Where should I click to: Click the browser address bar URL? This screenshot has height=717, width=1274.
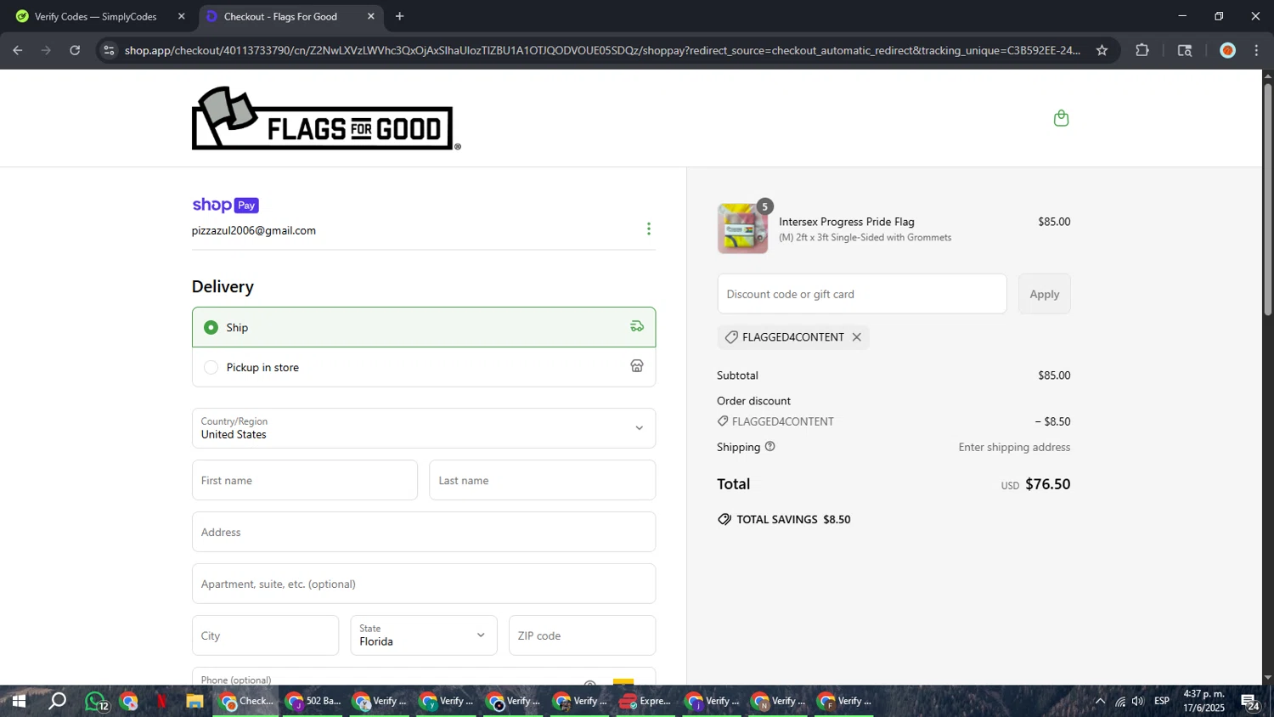602,50
